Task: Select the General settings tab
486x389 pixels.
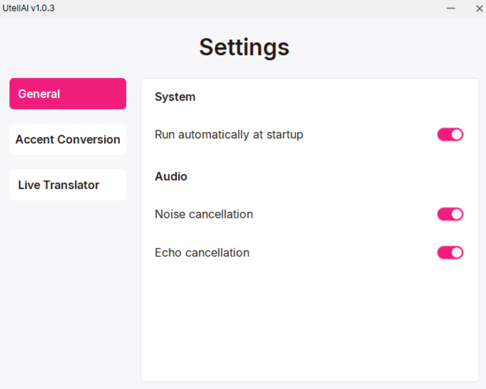Action: pyautogui.click(x=68, y=94)
